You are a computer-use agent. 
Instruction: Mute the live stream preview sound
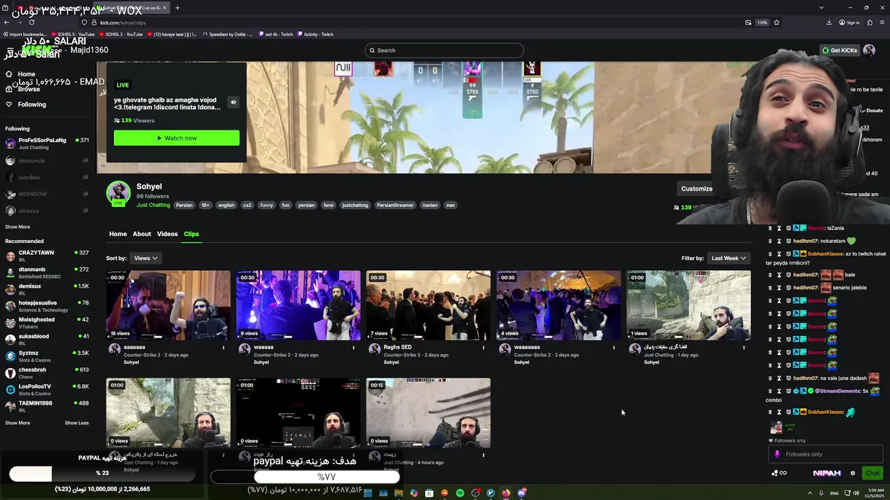click(233, 102)
